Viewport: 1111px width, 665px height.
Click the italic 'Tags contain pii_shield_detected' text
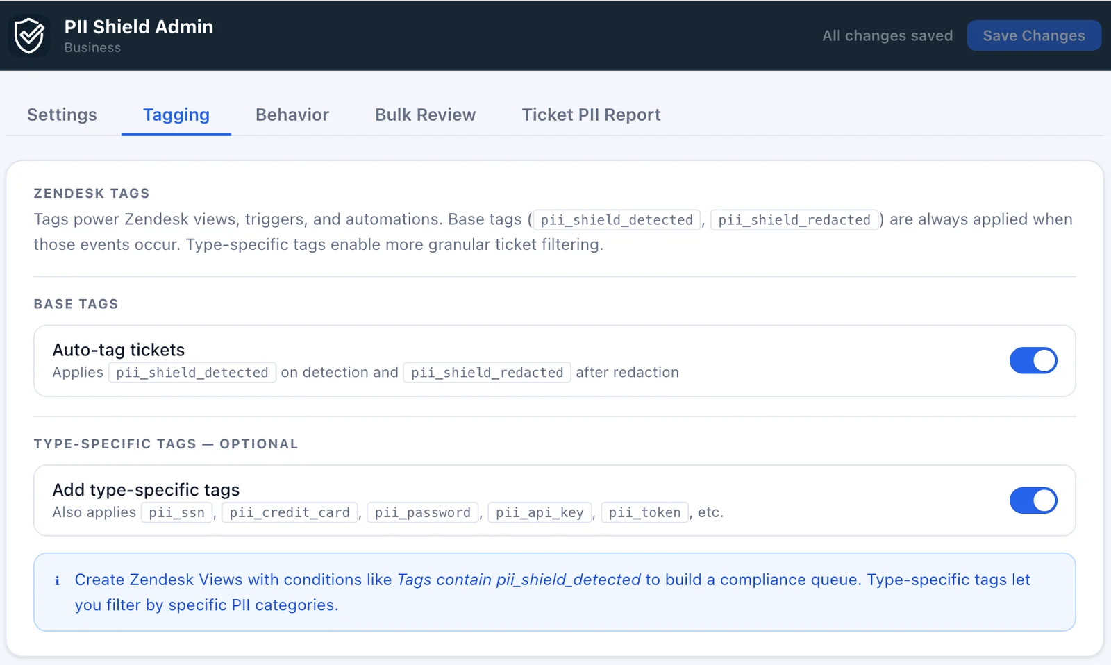coord(519,580)
